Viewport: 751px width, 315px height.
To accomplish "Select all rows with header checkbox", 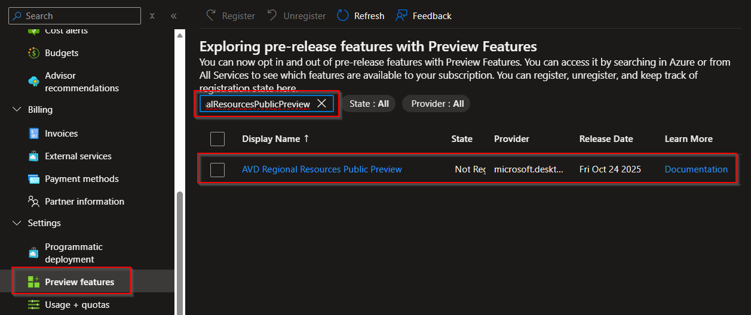I will pyautogui.click(x=217, y=139).
